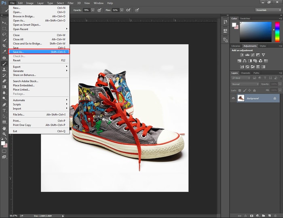Click the Color panel foreground swatch
Viewport: 283px width, 218px height.
click(x=234, y=25)
